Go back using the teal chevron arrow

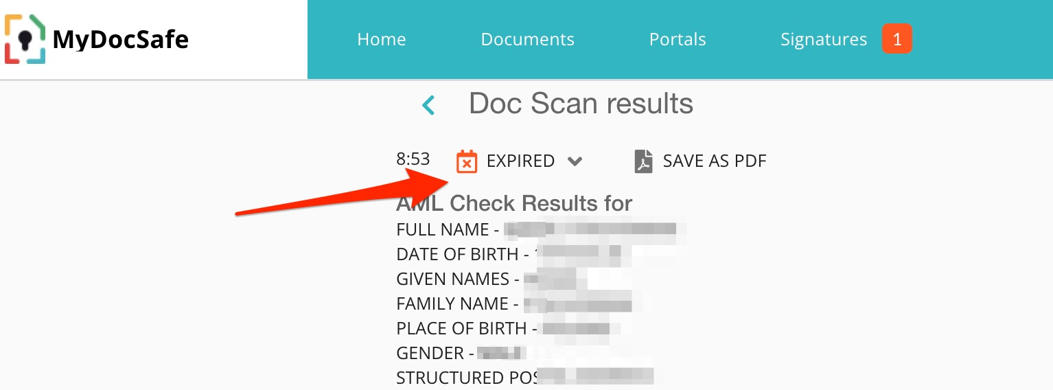tap(428, 105)
